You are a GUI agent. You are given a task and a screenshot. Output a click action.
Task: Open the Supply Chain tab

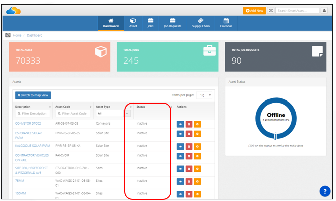point(200,23)
